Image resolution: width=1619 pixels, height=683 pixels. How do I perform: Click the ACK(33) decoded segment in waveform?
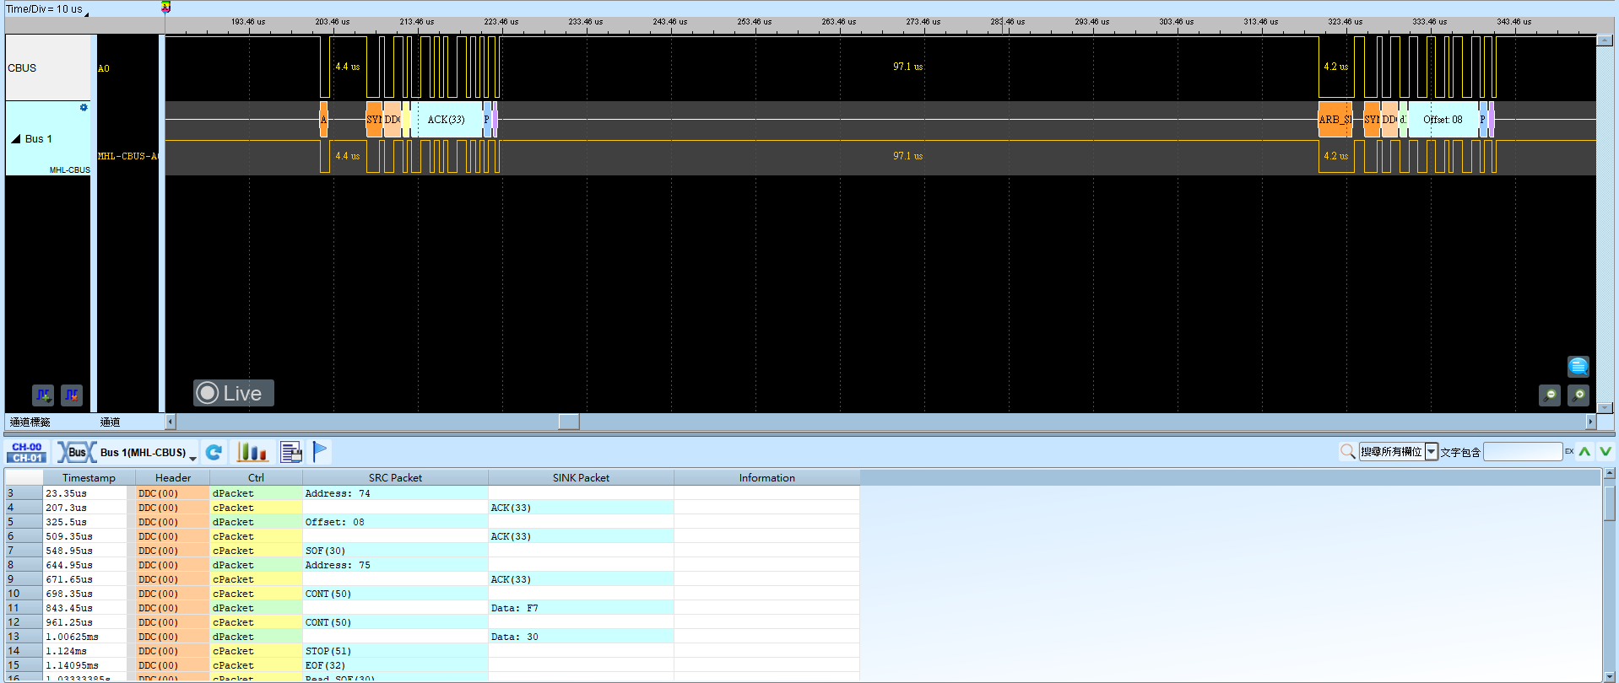446,120
